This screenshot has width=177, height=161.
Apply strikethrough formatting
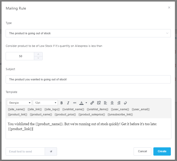click(x=75, y=103)
